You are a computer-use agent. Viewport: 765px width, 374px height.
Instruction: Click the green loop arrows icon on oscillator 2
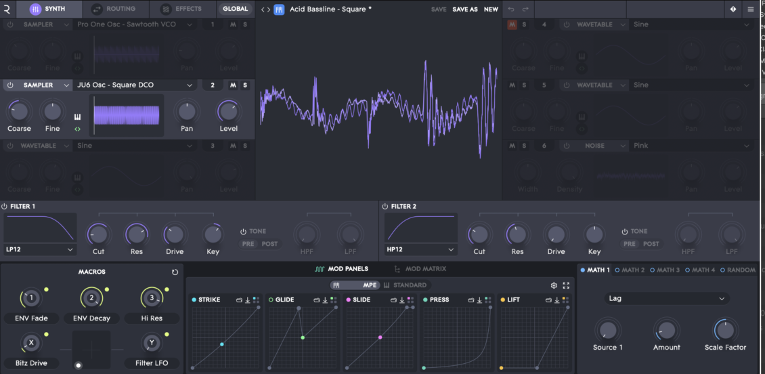[x=77, y=129]
